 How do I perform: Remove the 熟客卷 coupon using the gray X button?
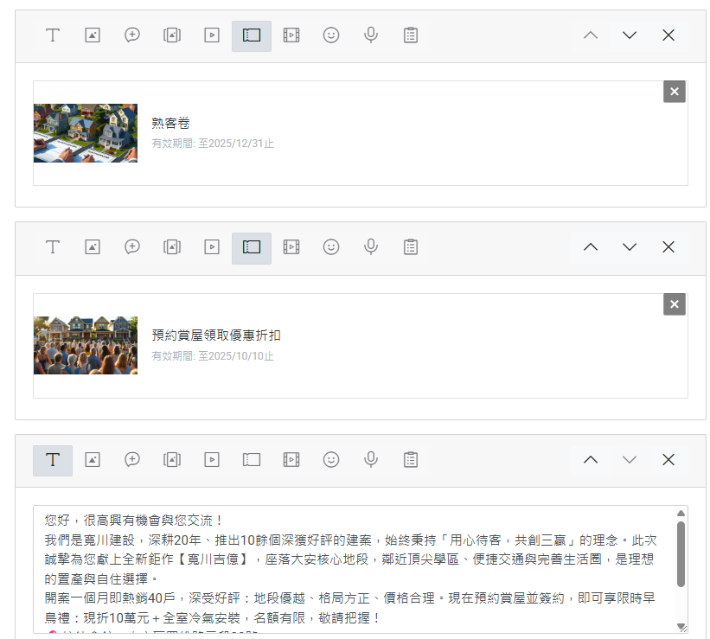coord(675,92)
